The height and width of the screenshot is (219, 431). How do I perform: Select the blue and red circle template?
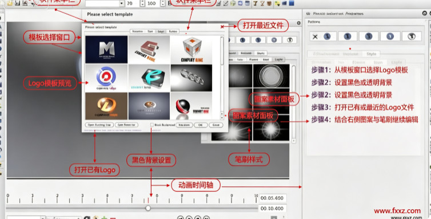click(x=106, y=78)
